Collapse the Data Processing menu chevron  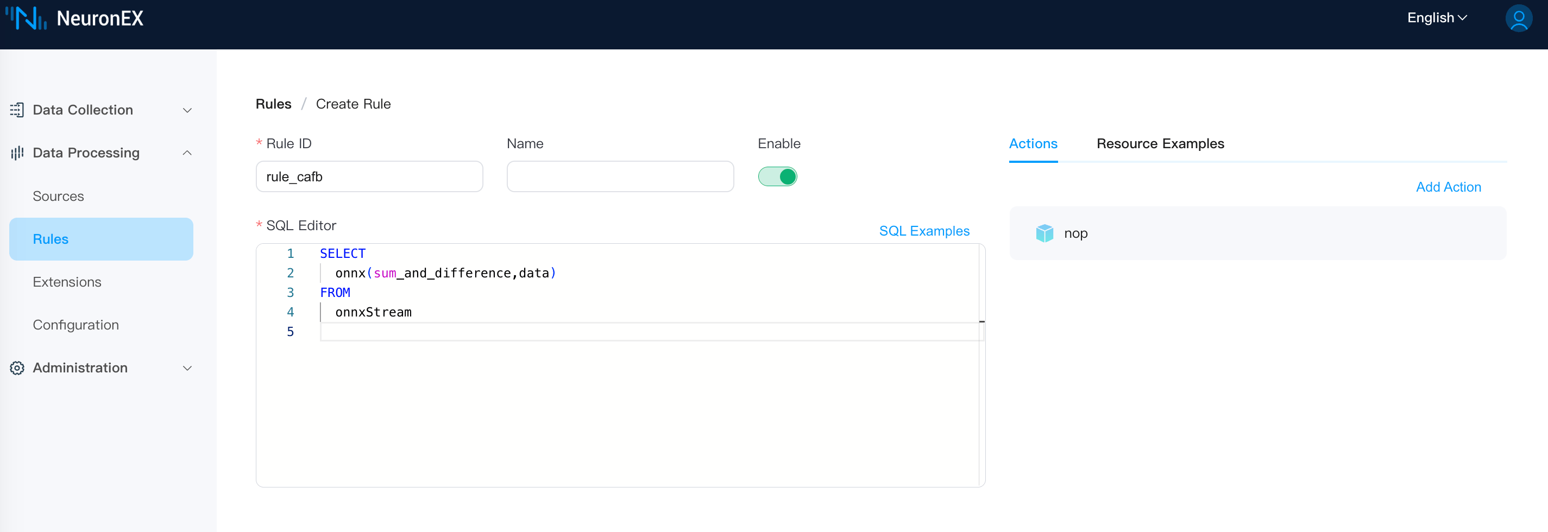tap(187, 153)
